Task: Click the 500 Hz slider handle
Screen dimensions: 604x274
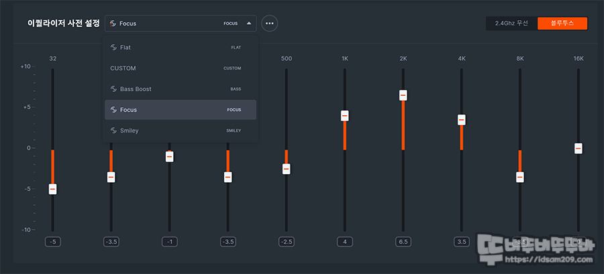Action: tap(286, 169)
